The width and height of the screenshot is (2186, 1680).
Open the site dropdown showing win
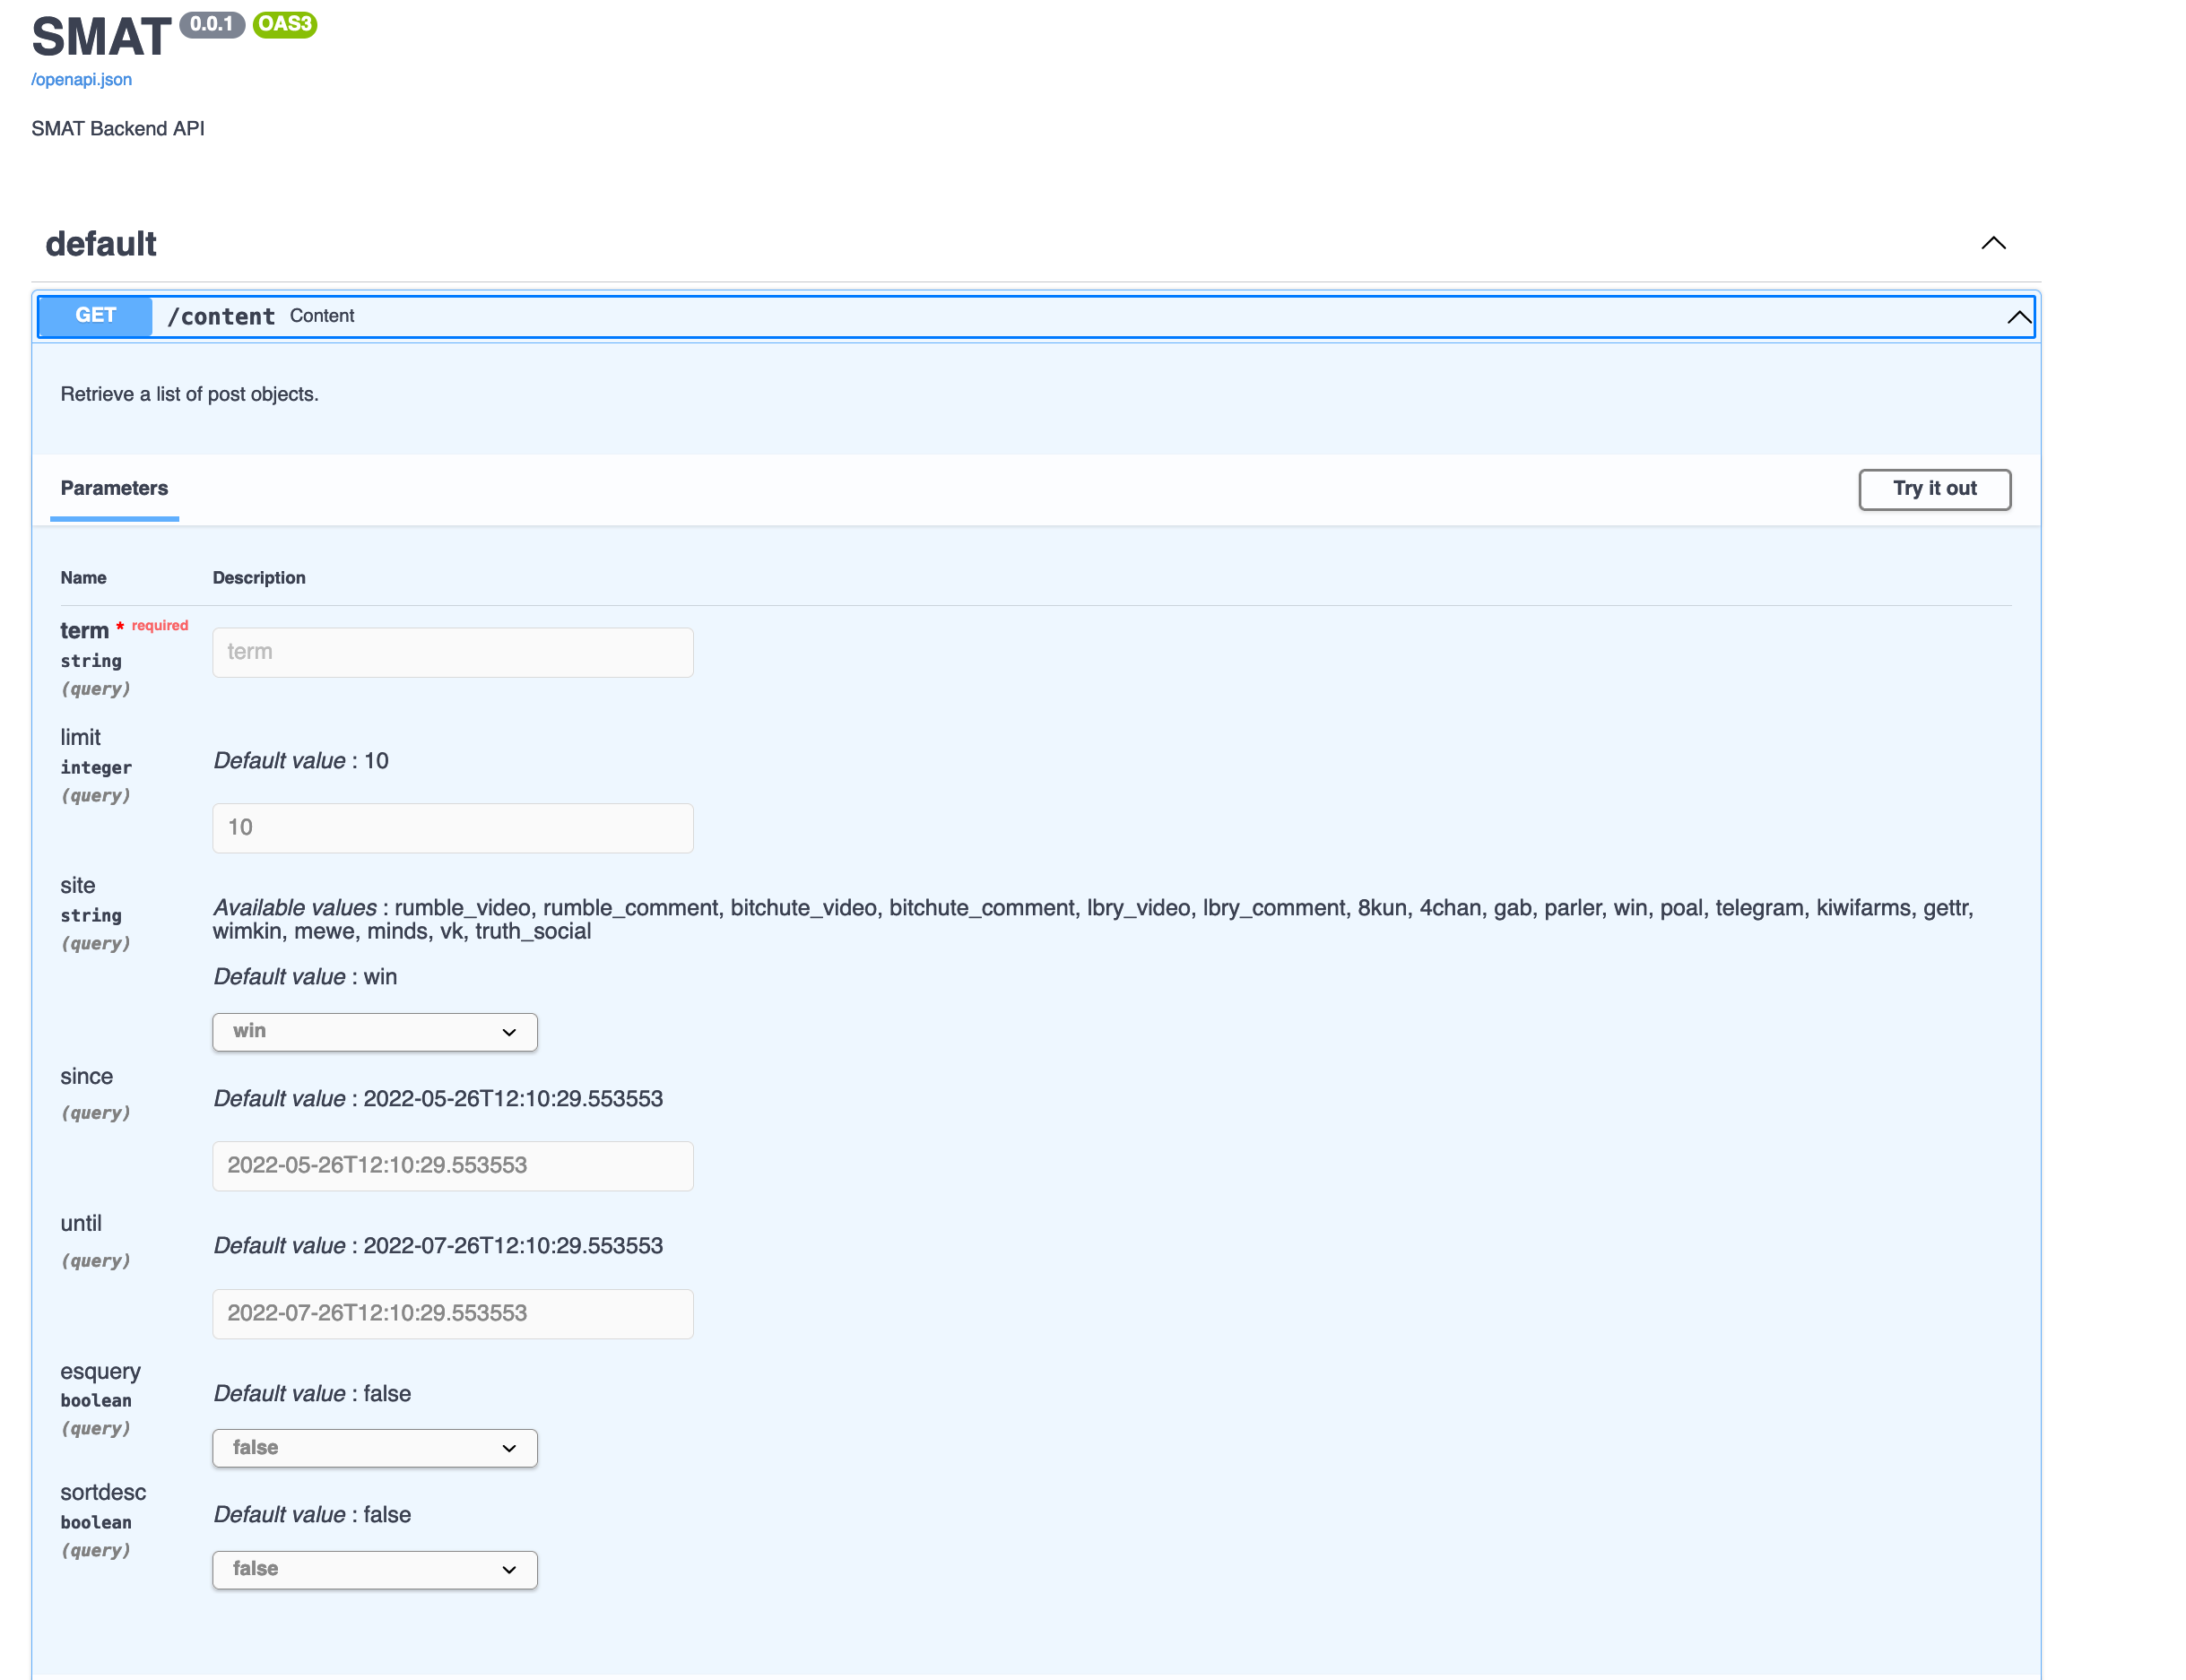click(x=374, y=1032)
